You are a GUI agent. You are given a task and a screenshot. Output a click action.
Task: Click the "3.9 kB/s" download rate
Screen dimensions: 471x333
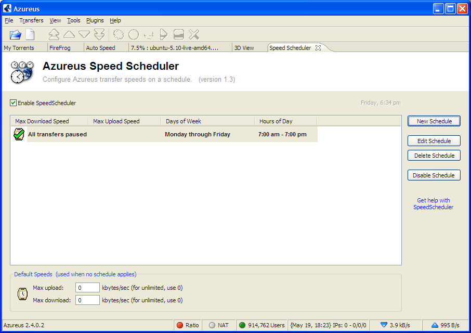click(x=400, y=325)
